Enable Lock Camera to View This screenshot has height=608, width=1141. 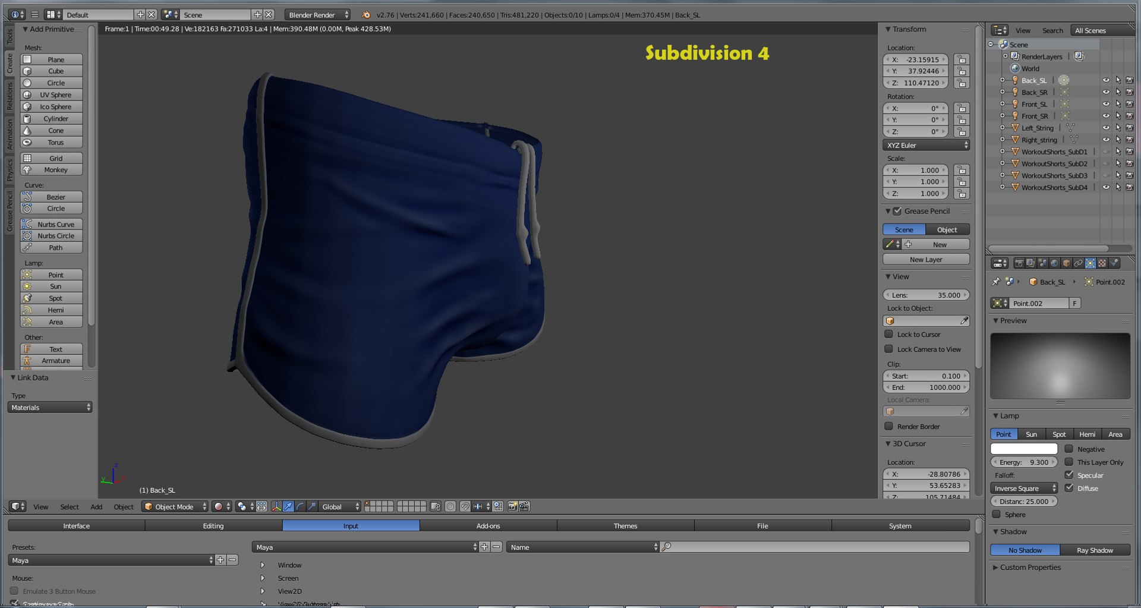tap(889, 349)
